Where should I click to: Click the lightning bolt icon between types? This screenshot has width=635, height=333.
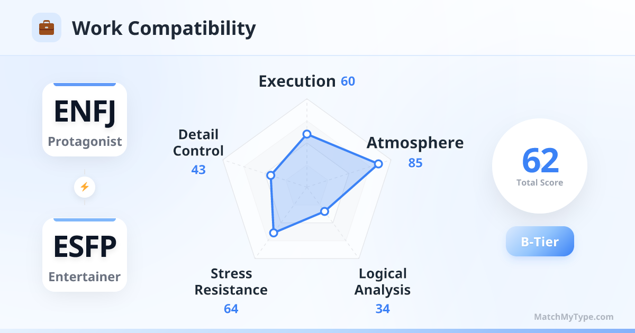click(85, 187)
